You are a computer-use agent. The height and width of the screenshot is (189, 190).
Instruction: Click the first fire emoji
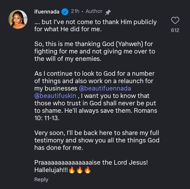[72, 170]
